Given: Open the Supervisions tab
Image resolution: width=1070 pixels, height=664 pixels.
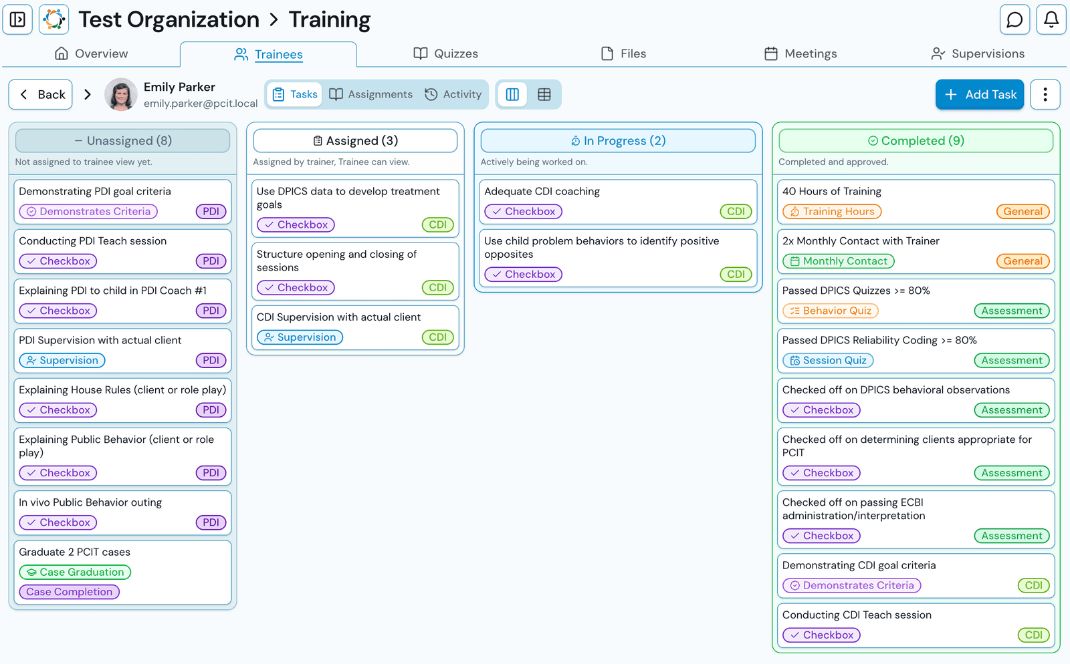Looking at the screenshot, I should [x=978, y=53].
